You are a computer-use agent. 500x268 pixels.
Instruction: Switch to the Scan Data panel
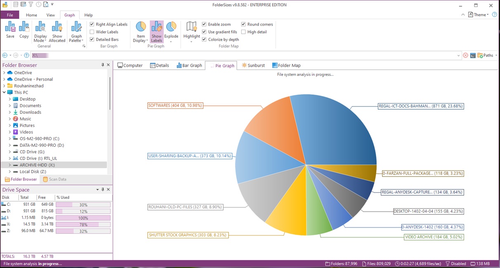coord(54,179)
